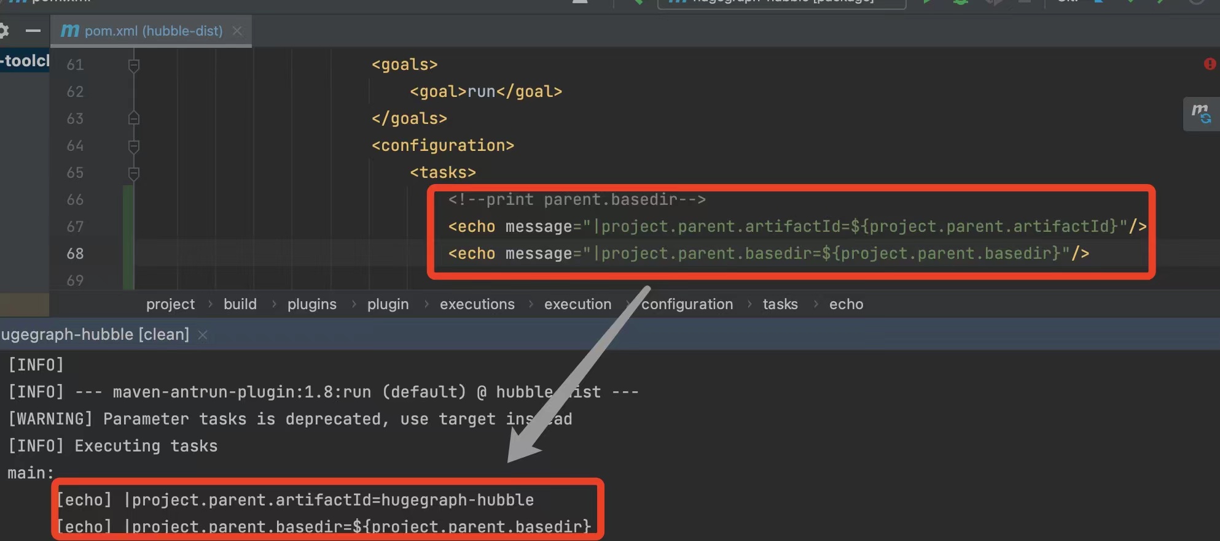Image resolution: width=1220 pixels, height=541 pixels.
Task: Open the hugegraph-hubble [clean] run tab
Action: coord(95,334)
